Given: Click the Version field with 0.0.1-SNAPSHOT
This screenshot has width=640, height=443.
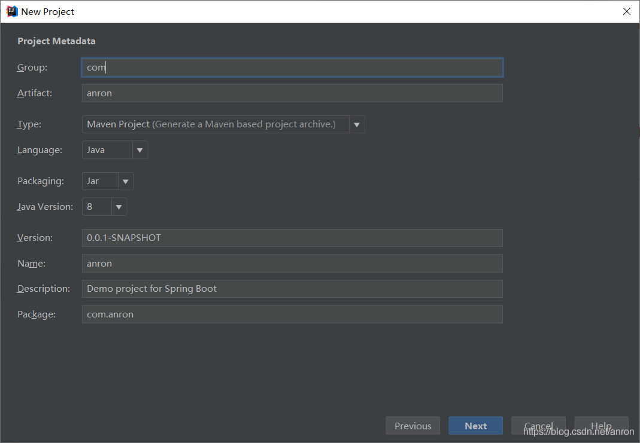Looking at the screenshot, I should pyautogui.click(x=292, y=238).
